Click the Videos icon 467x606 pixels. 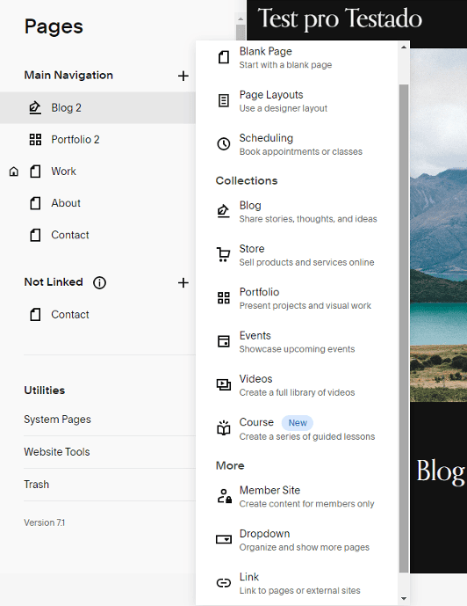point(224,384)
